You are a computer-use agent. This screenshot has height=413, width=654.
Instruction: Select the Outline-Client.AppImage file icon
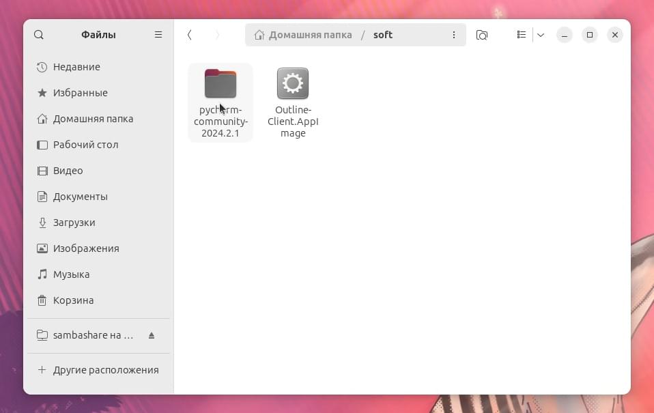(293, 83)
